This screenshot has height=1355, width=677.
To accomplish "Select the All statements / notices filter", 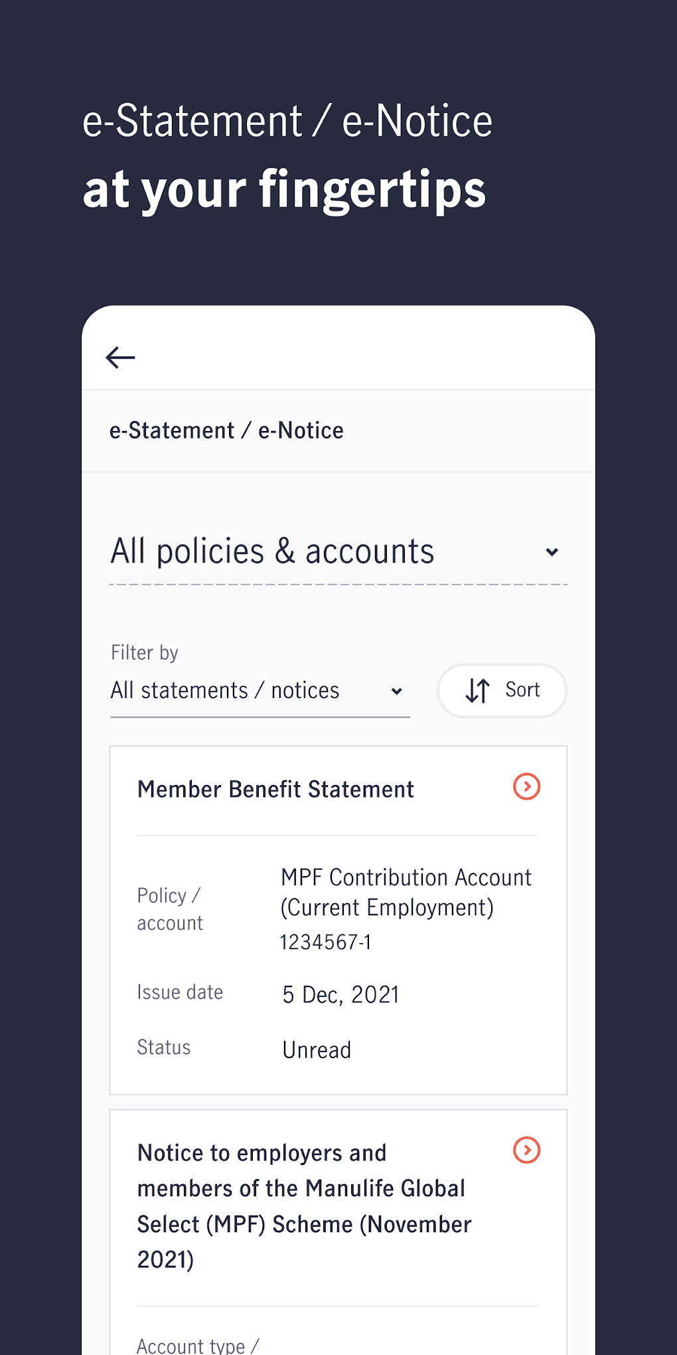I will coord(225,691).
